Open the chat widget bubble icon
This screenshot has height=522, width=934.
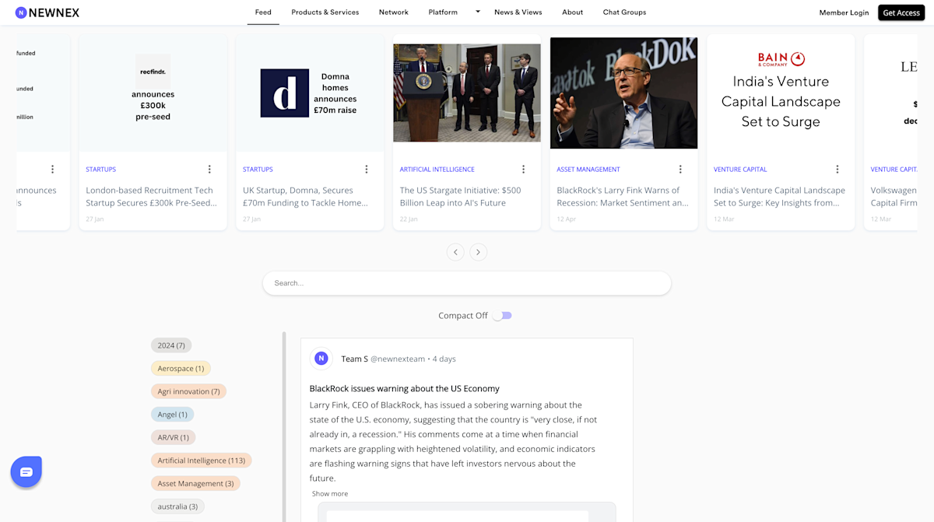[x=26, y=472]
